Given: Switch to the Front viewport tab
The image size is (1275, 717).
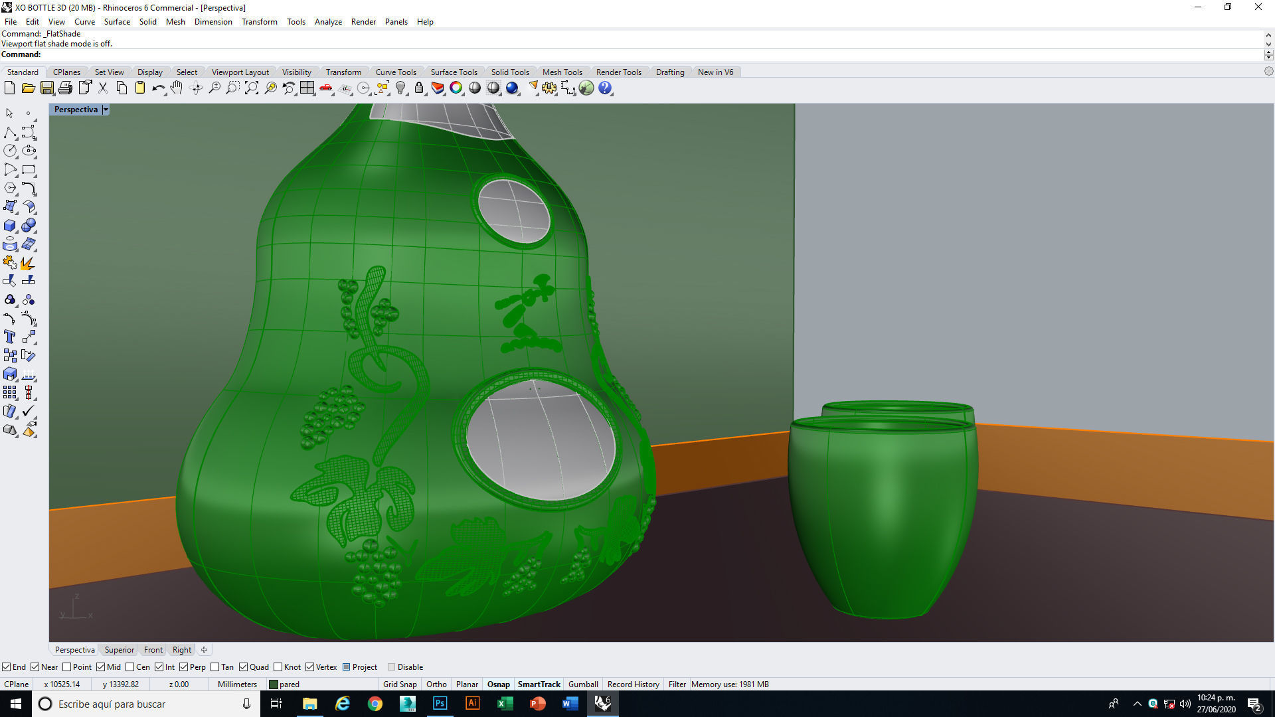Looking at the screenshot, I should pos(153,650).
